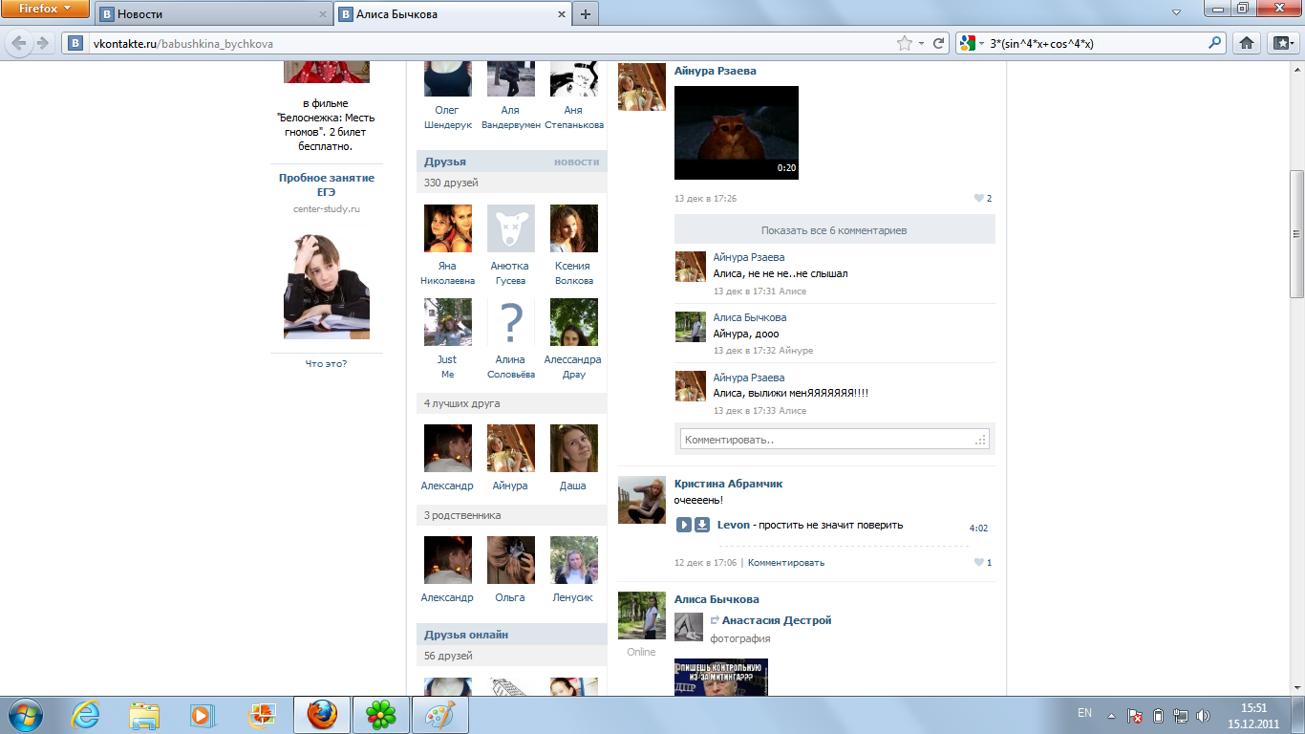Expand the address bar history dropdown
This screenshot has width=1305, height=734.
[x=921, y=43]
